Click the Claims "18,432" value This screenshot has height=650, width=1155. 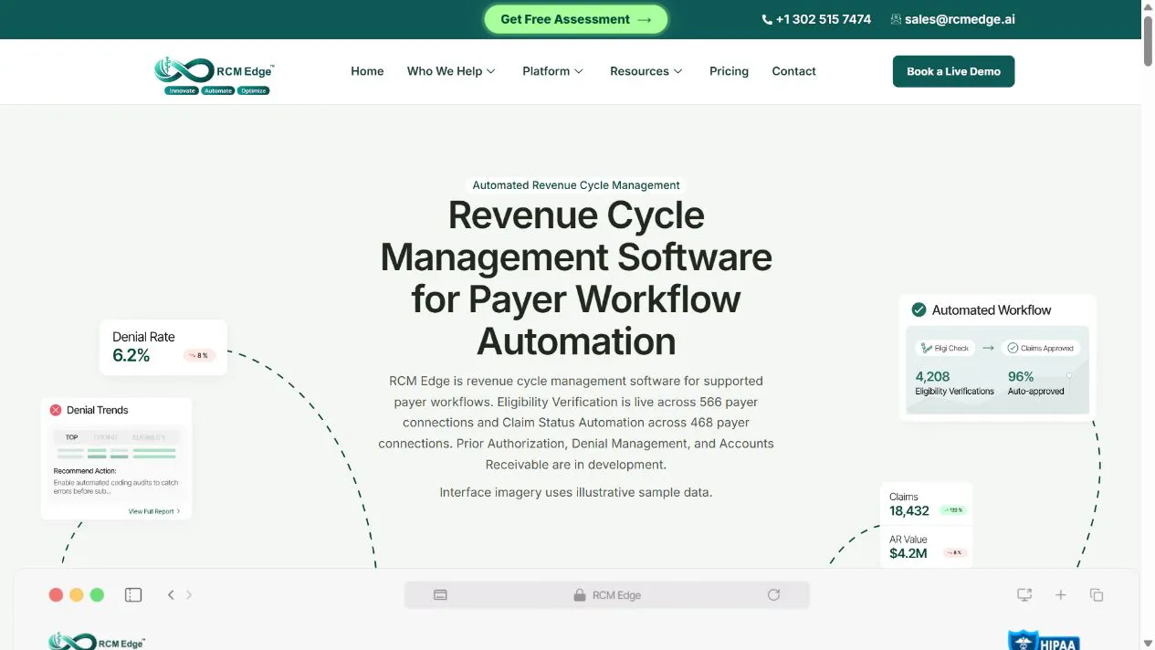(909, 511)
